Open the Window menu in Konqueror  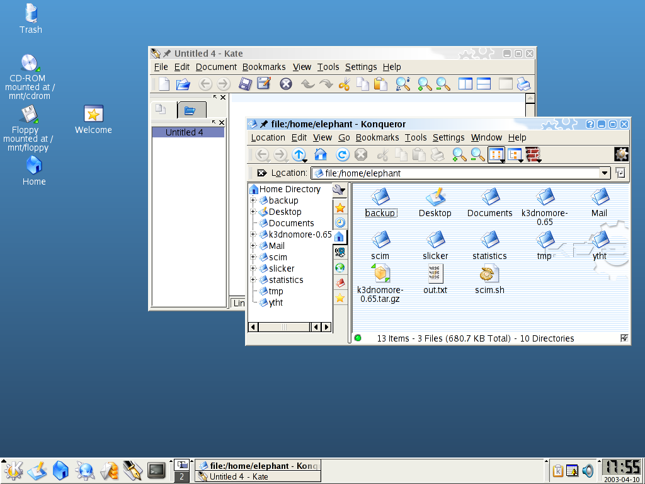(486, 137)
